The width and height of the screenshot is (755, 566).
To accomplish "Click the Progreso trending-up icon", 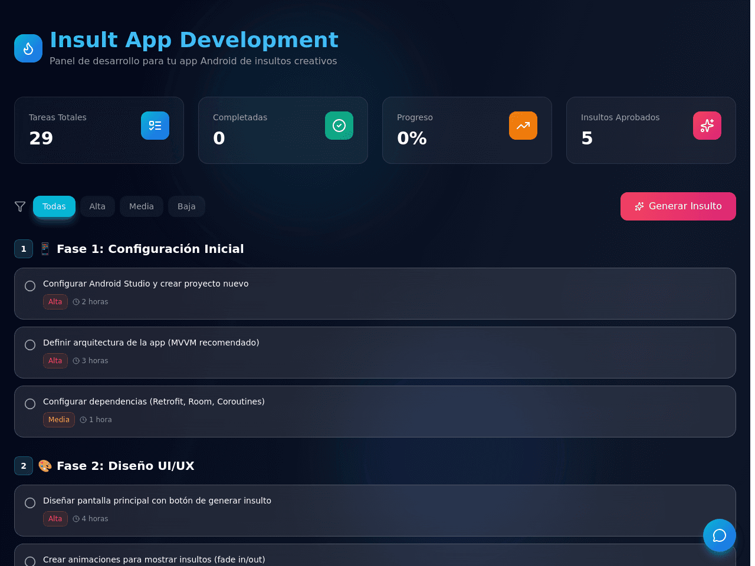I will pyautogui.click(x=523, y=126).
